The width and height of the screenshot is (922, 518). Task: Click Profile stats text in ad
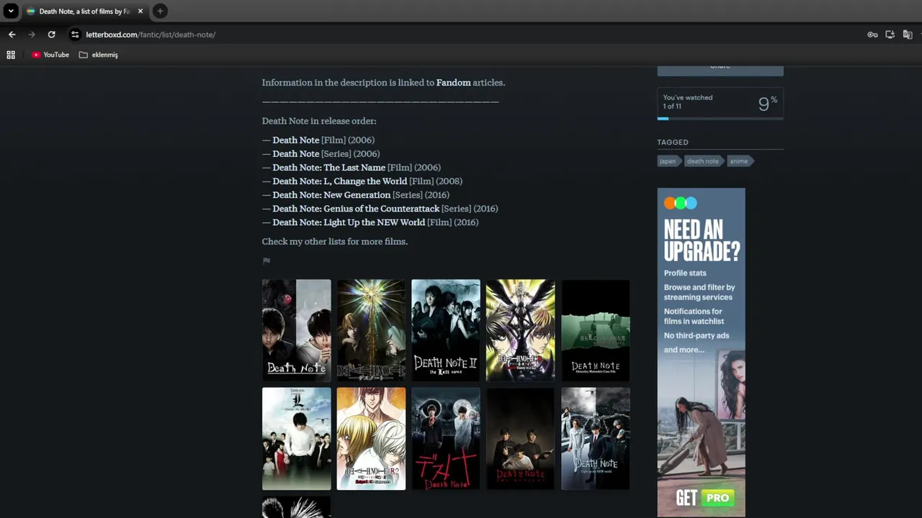pos(685,273)
